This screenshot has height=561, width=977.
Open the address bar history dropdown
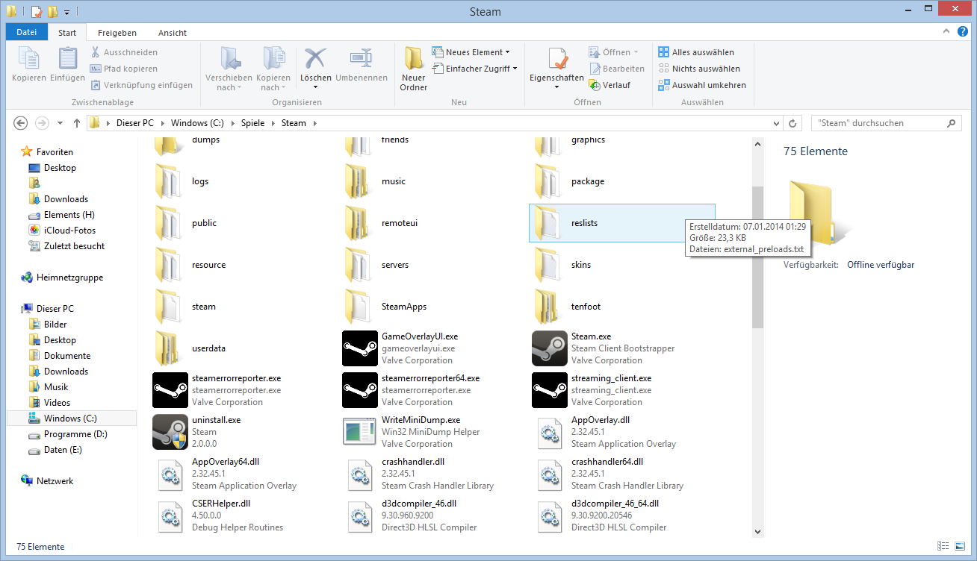(776, 123)
